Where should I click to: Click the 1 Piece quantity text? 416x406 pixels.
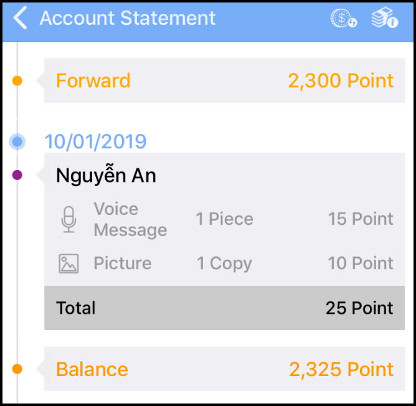coord(224,219)
